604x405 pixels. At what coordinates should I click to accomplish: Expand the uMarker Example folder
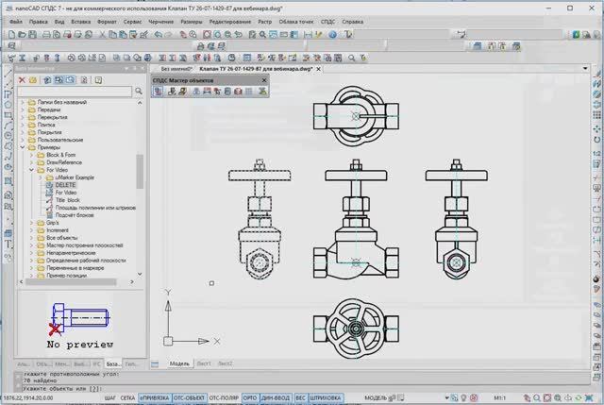coord(41,177)
